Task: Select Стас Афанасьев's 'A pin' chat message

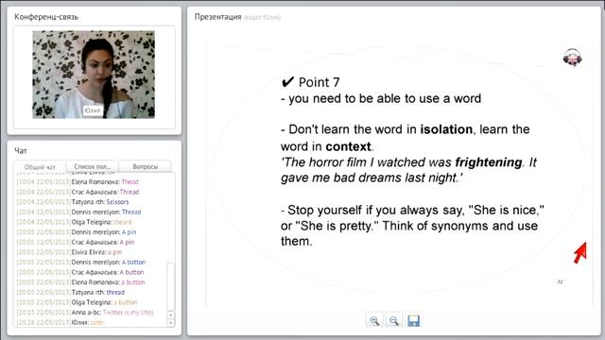Action: pyautogui.click(x=76, y=242)
